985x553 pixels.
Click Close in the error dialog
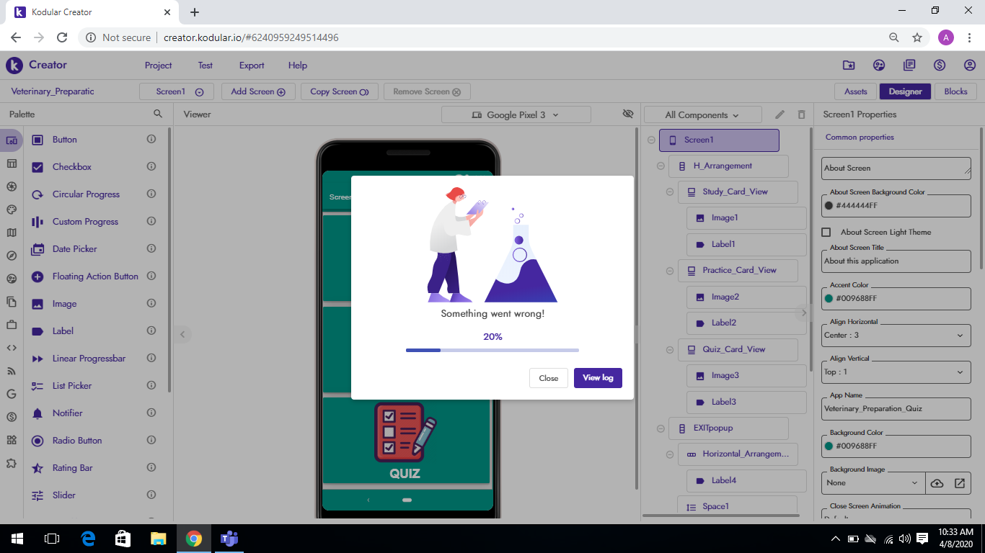tap(548, 378)
